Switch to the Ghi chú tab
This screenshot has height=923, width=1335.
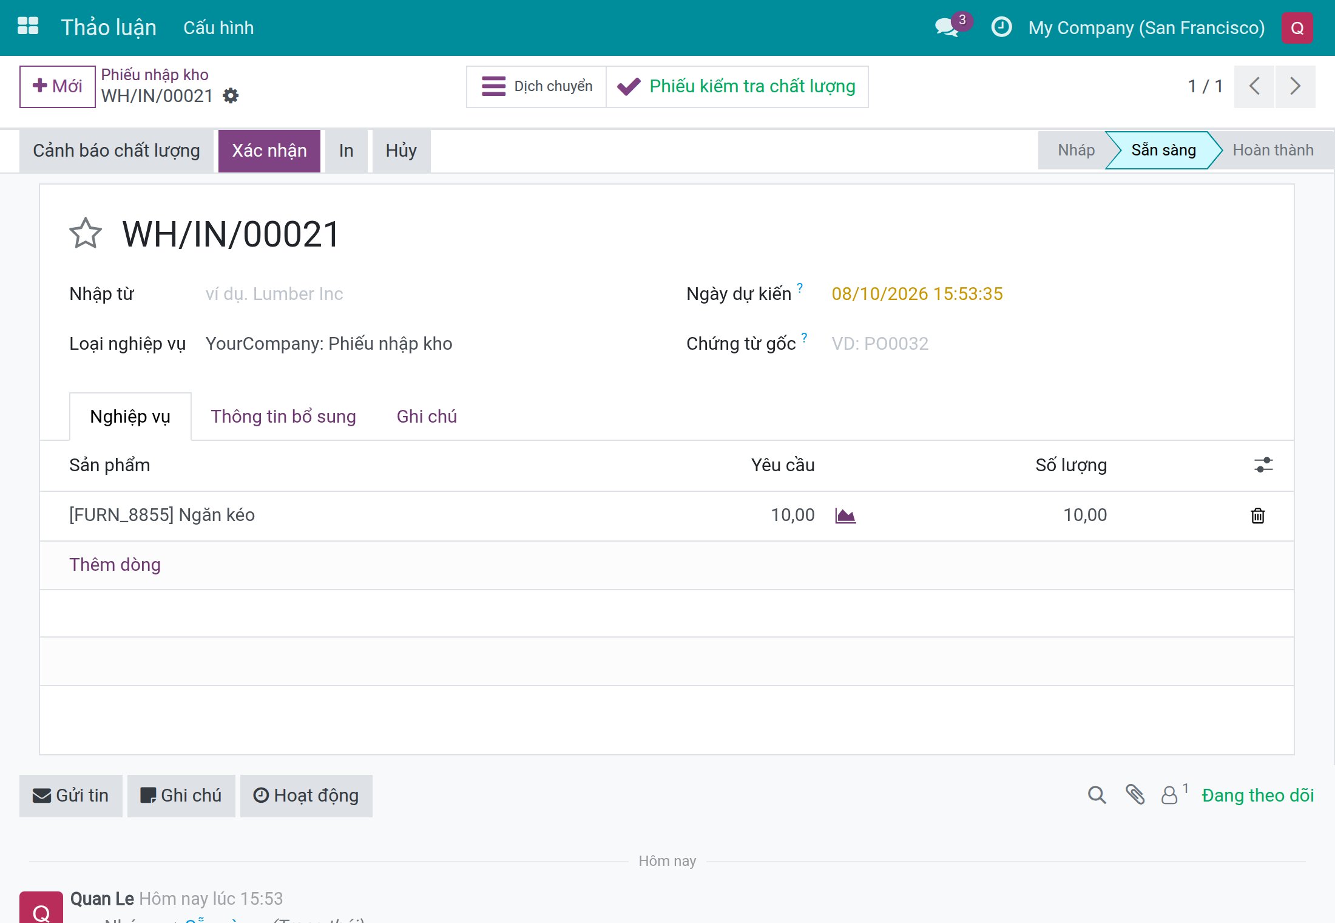[x=427, y=417]
